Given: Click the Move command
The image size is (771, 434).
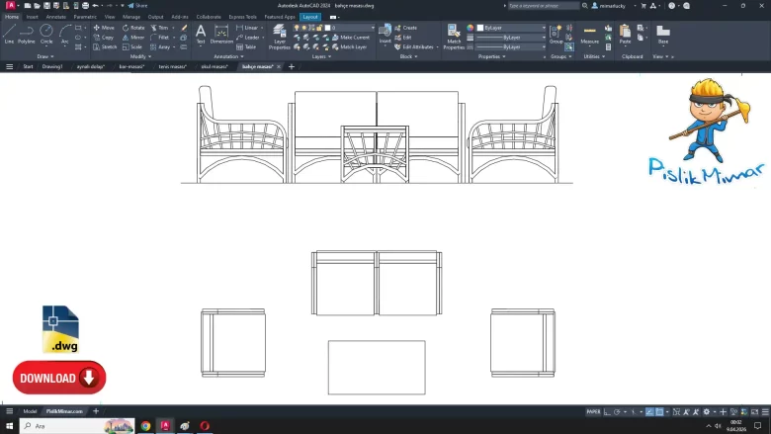Looking at the screenshot, I should click(104, 28).
